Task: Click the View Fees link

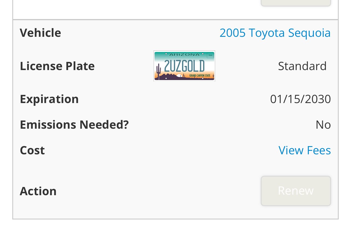Action: tap(305, 150)
